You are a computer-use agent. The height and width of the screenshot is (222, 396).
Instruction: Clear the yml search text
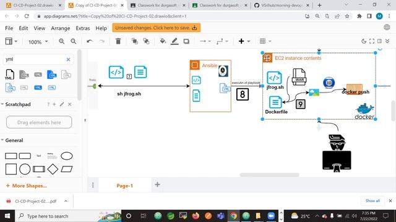click(x=68, y=59)
